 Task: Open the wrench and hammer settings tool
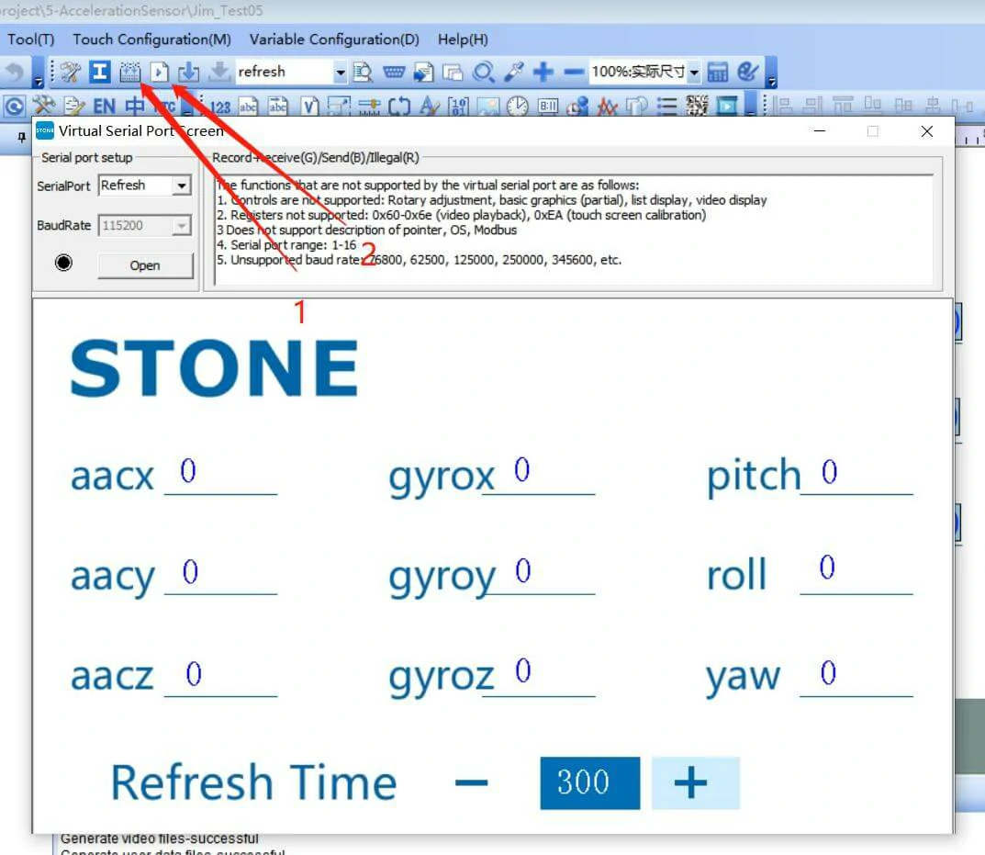coord(71,73)
